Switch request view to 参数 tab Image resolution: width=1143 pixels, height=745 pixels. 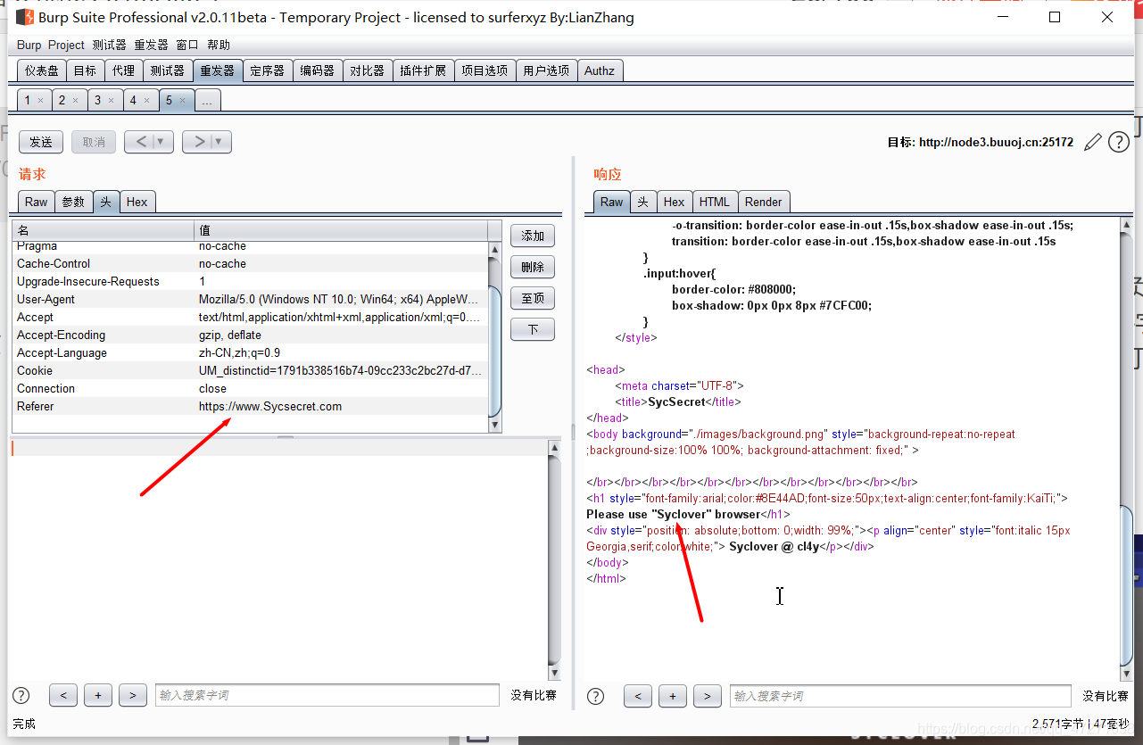(x=74, y=202)
